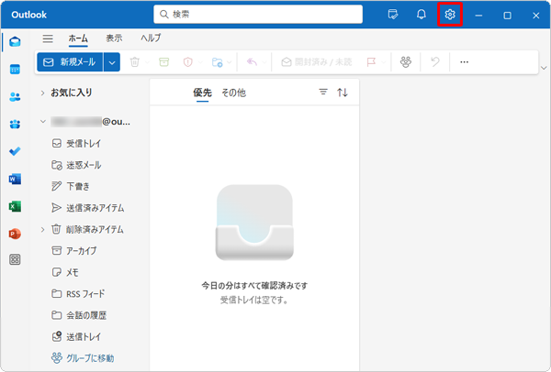Click the Archive toolbar icon

point(163,62)
